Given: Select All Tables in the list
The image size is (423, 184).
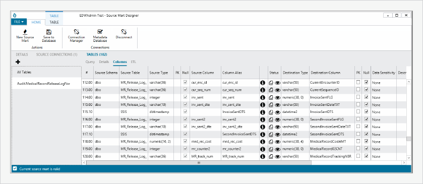Looking at the screenshot, I should pyautogui.click(x=46, y=72).
